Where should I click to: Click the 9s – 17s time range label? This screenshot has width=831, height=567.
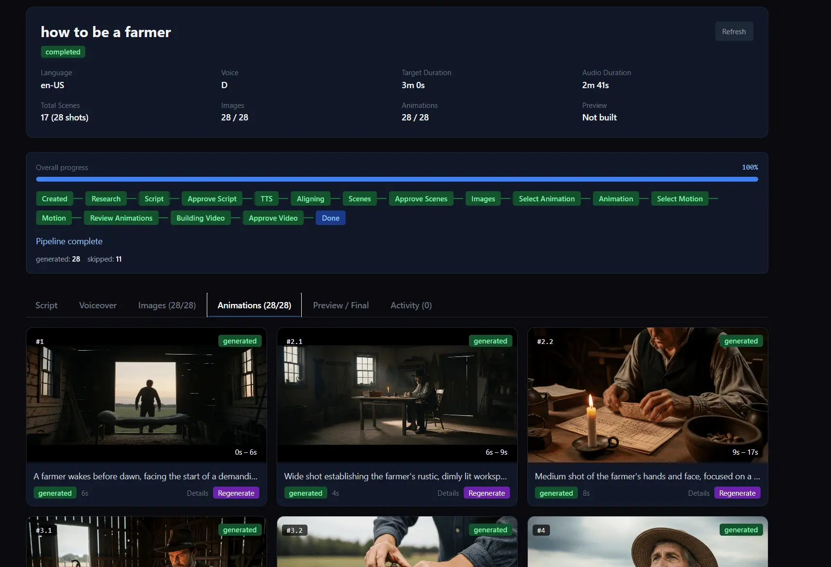click(x=745, y=452)
